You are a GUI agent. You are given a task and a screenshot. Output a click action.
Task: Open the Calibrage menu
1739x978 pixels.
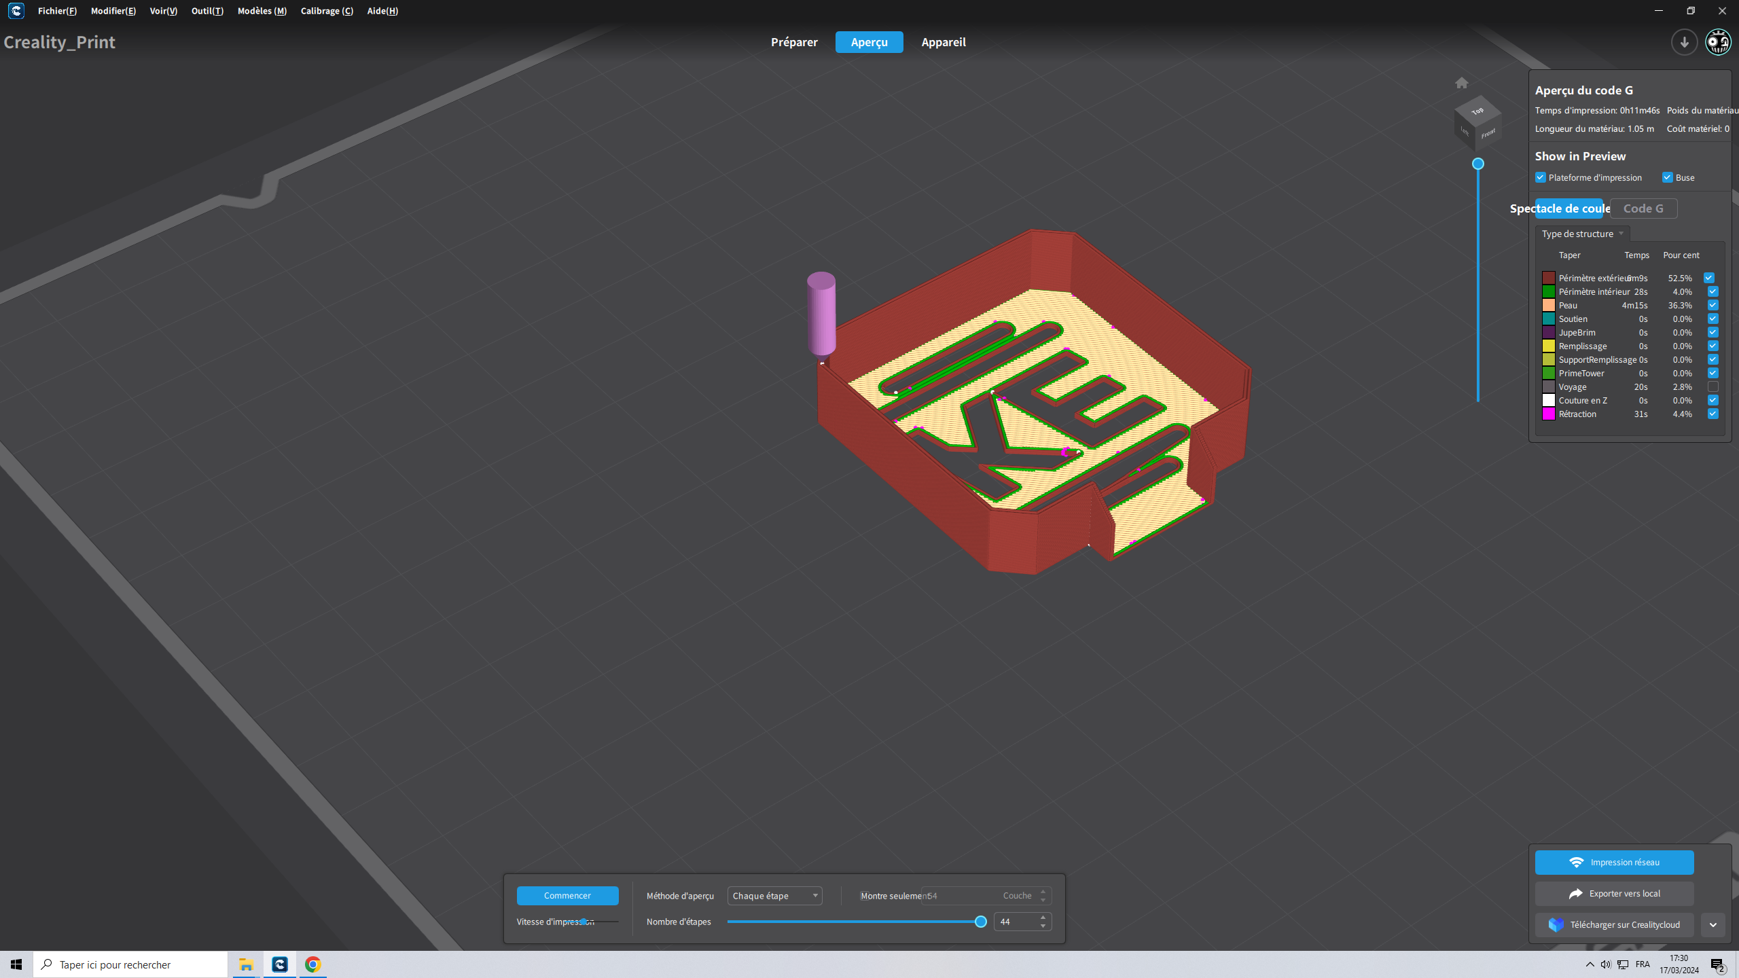(327, 11)
